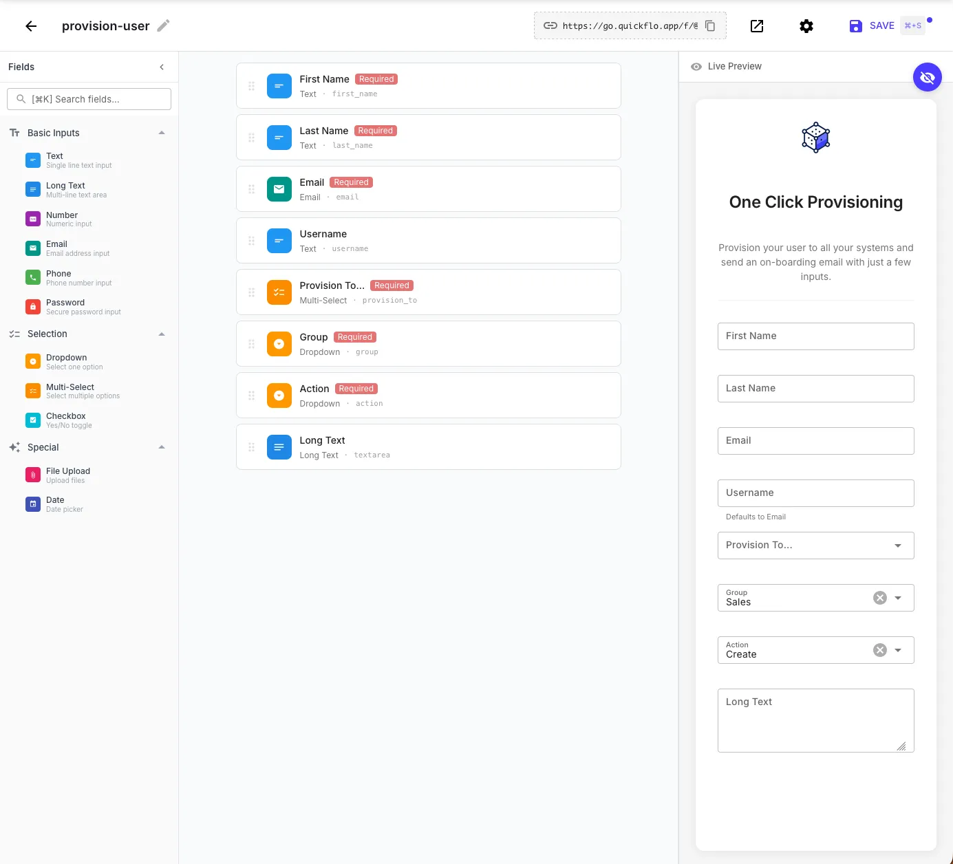Click the Multi-Select field icon
The width and height of the screenshot is (953, 864).
click(x=33, y=391)
